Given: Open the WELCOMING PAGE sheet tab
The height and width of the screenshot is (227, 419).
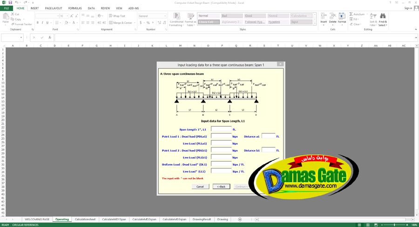Looking at the screenshot, I should pos(37,219).
